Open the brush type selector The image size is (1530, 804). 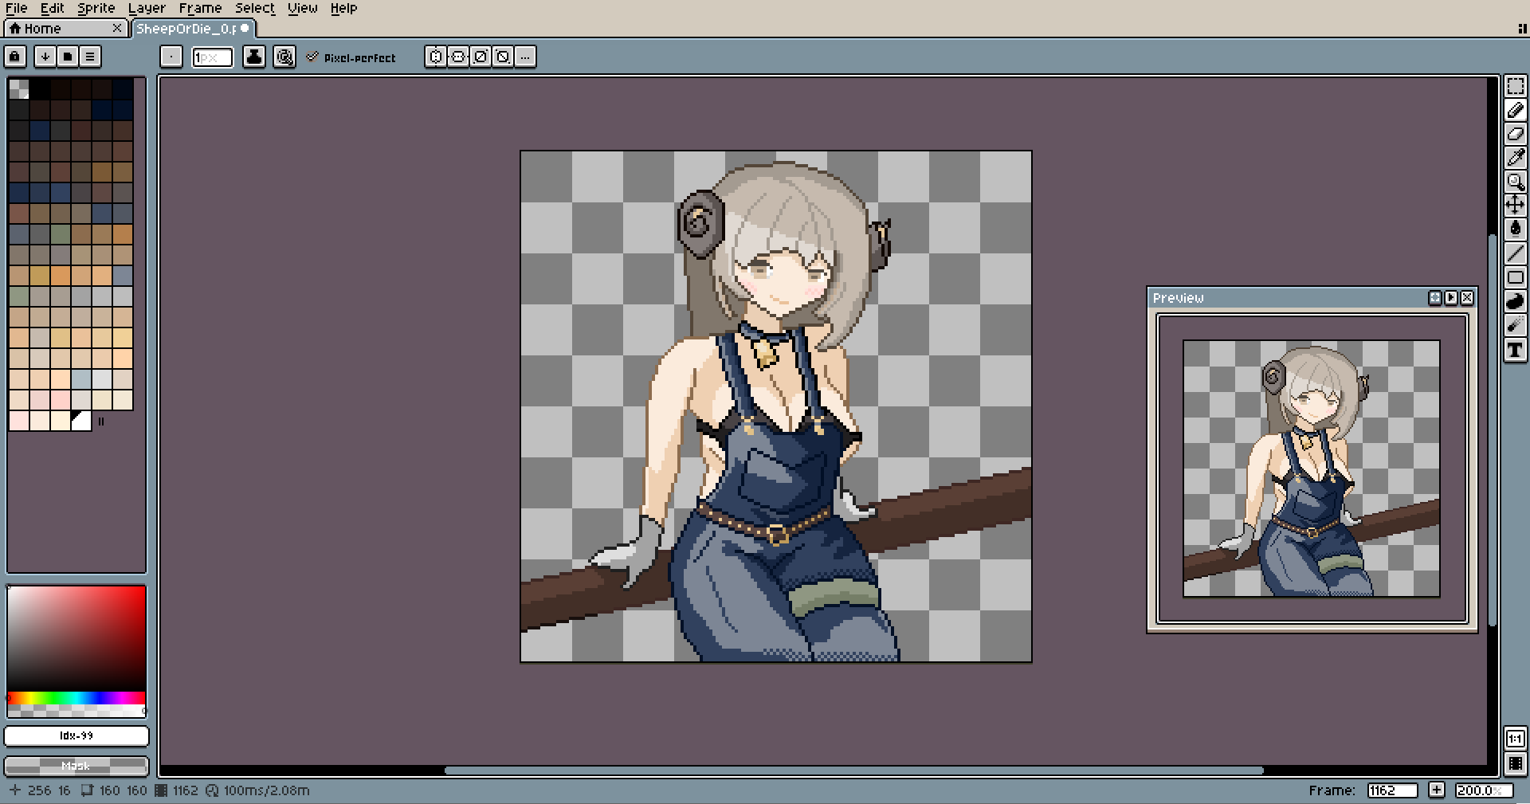[171, 57]
